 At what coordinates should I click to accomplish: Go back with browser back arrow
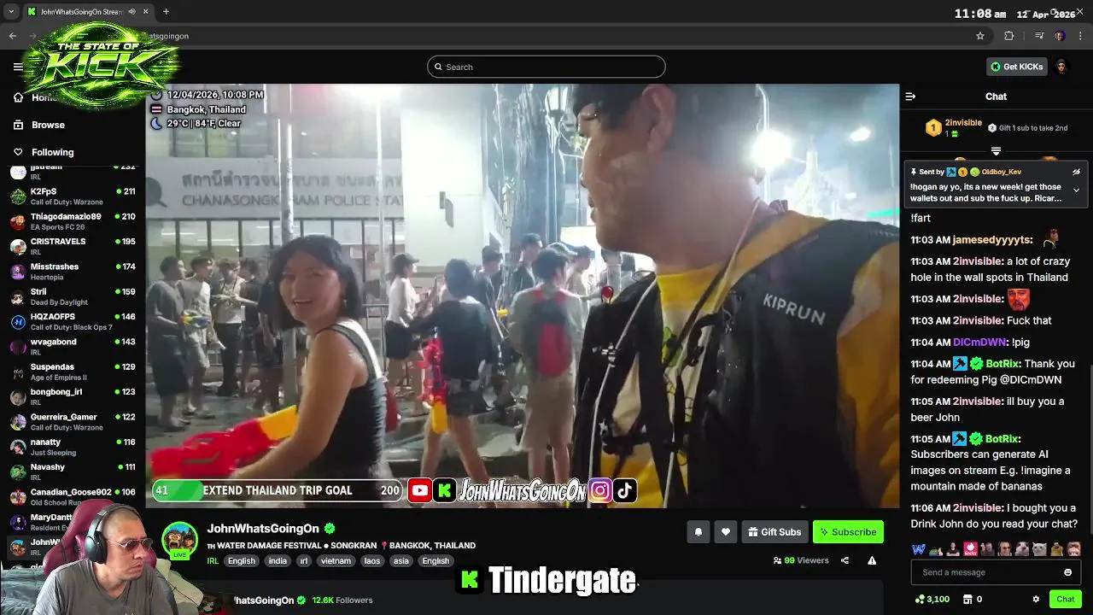tap(12, 36)
